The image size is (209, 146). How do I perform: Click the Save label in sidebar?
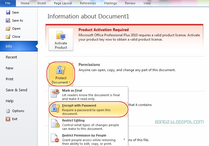[x=15, y=12]
